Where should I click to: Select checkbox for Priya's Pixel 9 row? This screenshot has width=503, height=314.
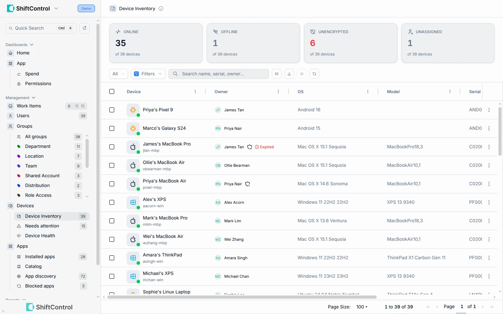point(112,110)
